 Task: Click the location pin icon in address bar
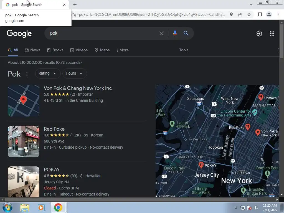click(231, 14)
